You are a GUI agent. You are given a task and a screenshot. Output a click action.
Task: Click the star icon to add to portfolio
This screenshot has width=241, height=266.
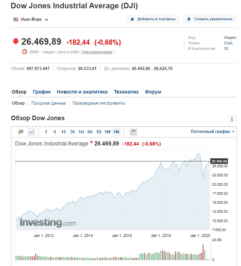(132, 19)
